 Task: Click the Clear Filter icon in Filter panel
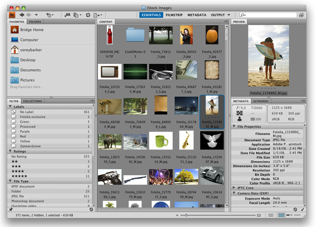click(91, 209)
